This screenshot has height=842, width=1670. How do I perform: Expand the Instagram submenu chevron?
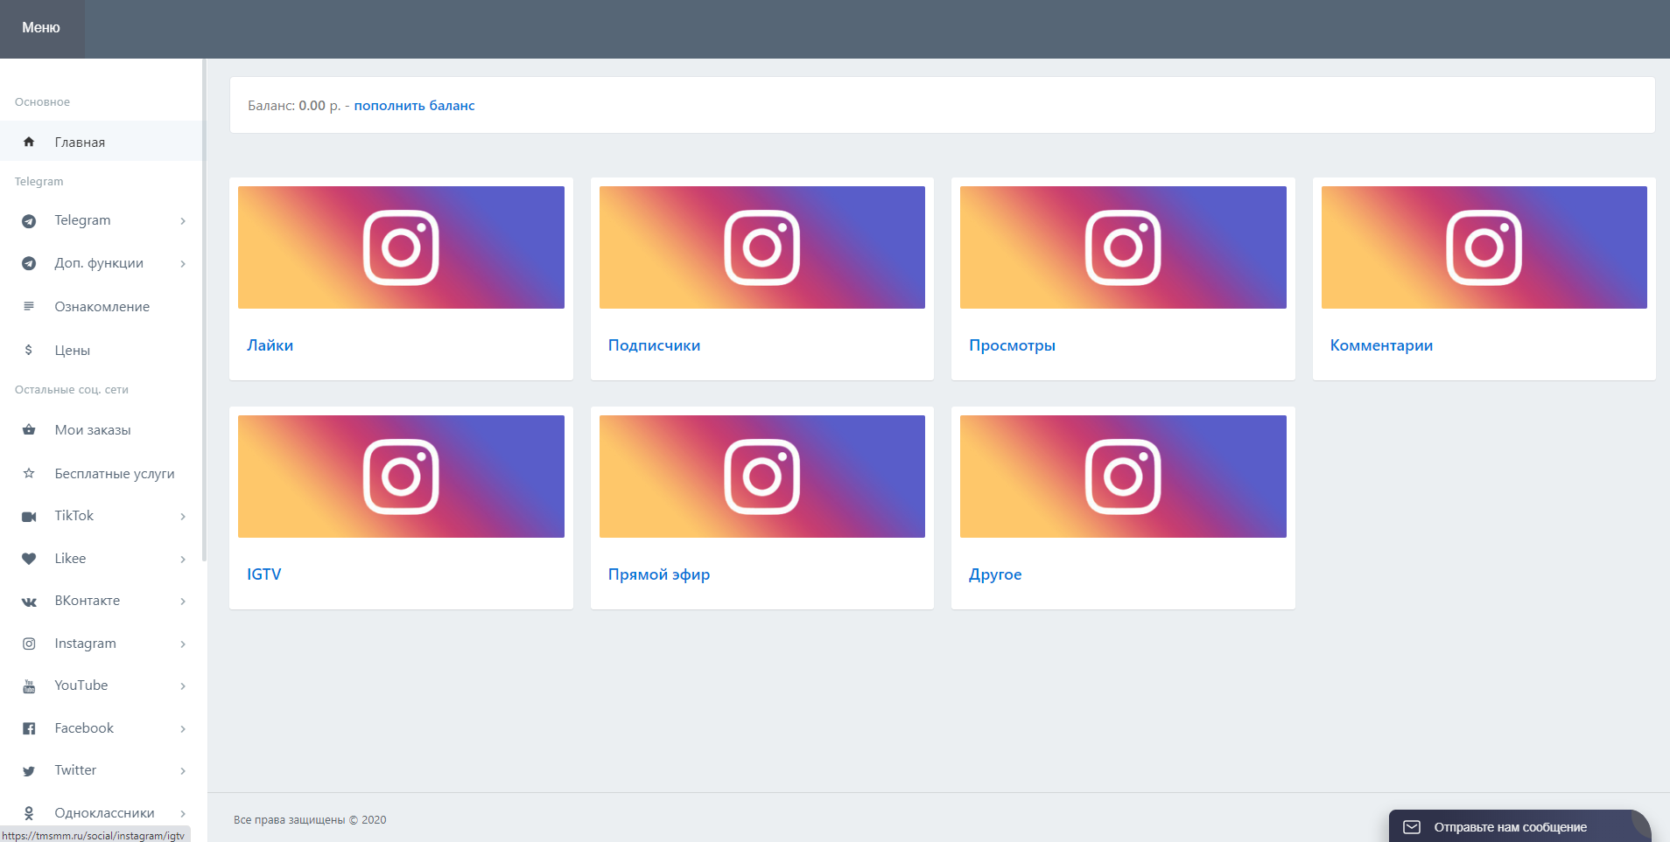click(183, 644)
